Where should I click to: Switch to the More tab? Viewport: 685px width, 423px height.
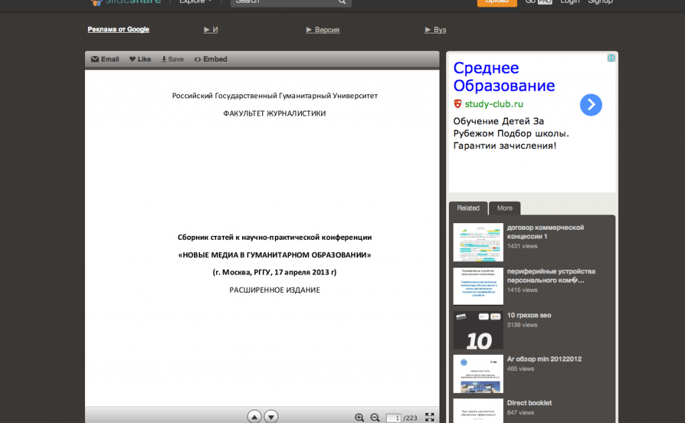pyautogui.click(x=504, y=208)
